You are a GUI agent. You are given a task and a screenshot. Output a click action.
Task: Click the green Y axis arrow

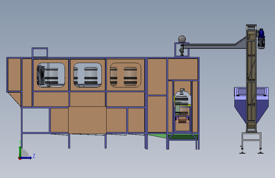pos(20,151)
